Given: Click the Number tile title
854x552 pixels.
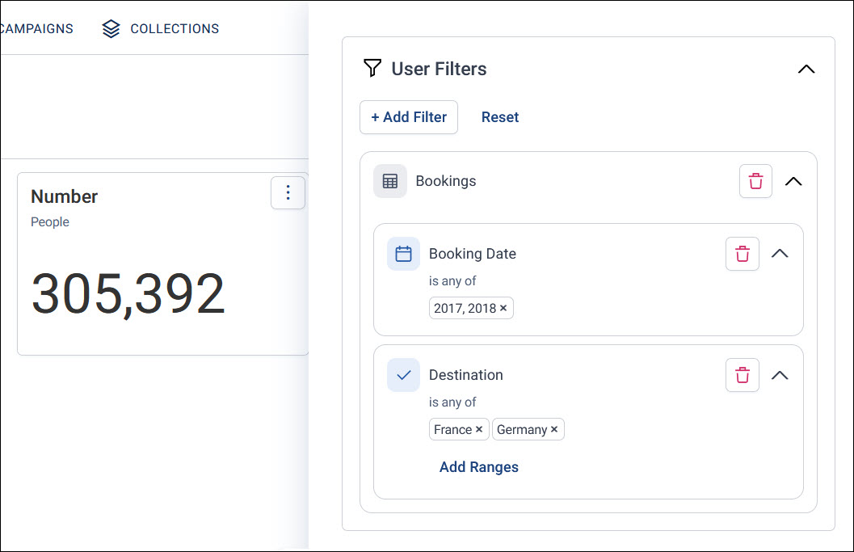Looking at the screenshot, I should click(65, 196).
